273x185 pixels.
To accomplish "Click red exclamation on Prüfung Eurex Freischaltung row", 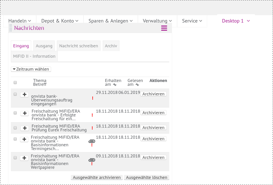I will pyautogui.click(x=92, y=128).
